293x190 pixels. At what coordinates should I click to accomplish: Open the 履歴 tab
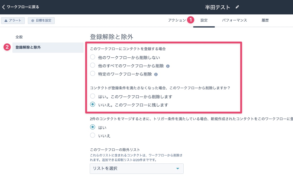[x=265, y=20]
